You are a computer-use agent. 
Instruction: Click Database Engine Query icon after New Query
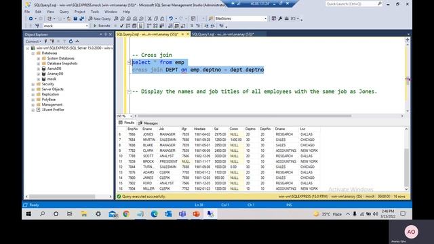116,18
